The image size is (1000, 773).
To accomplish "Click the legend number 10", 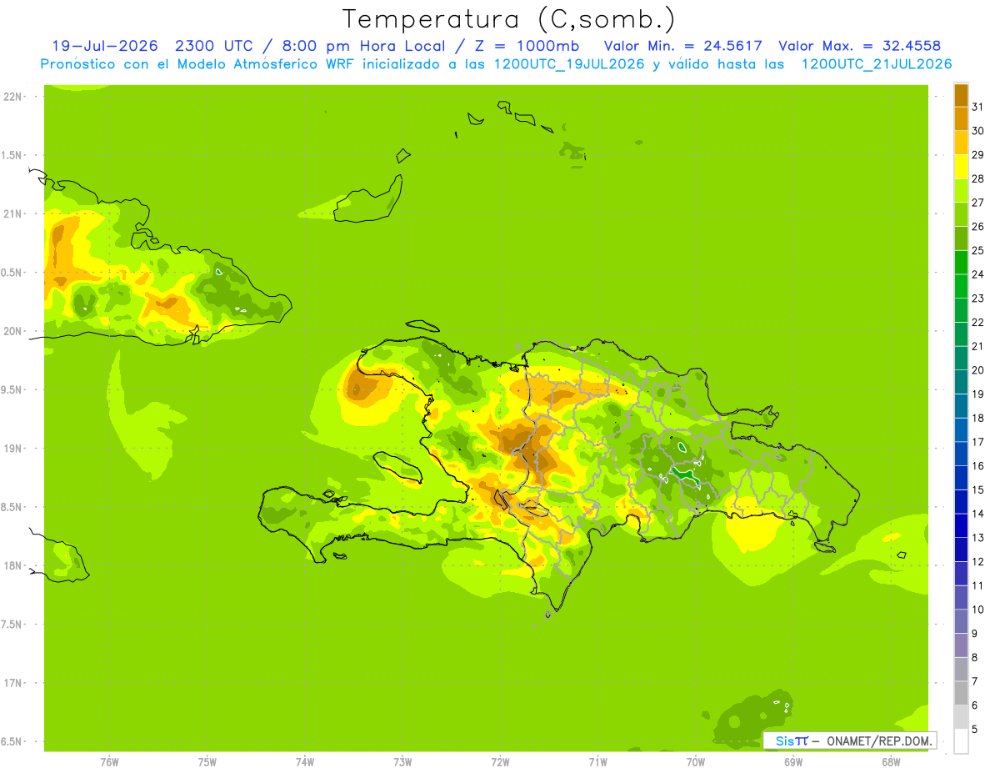I will pyautogui.click(x=977, y=610).
